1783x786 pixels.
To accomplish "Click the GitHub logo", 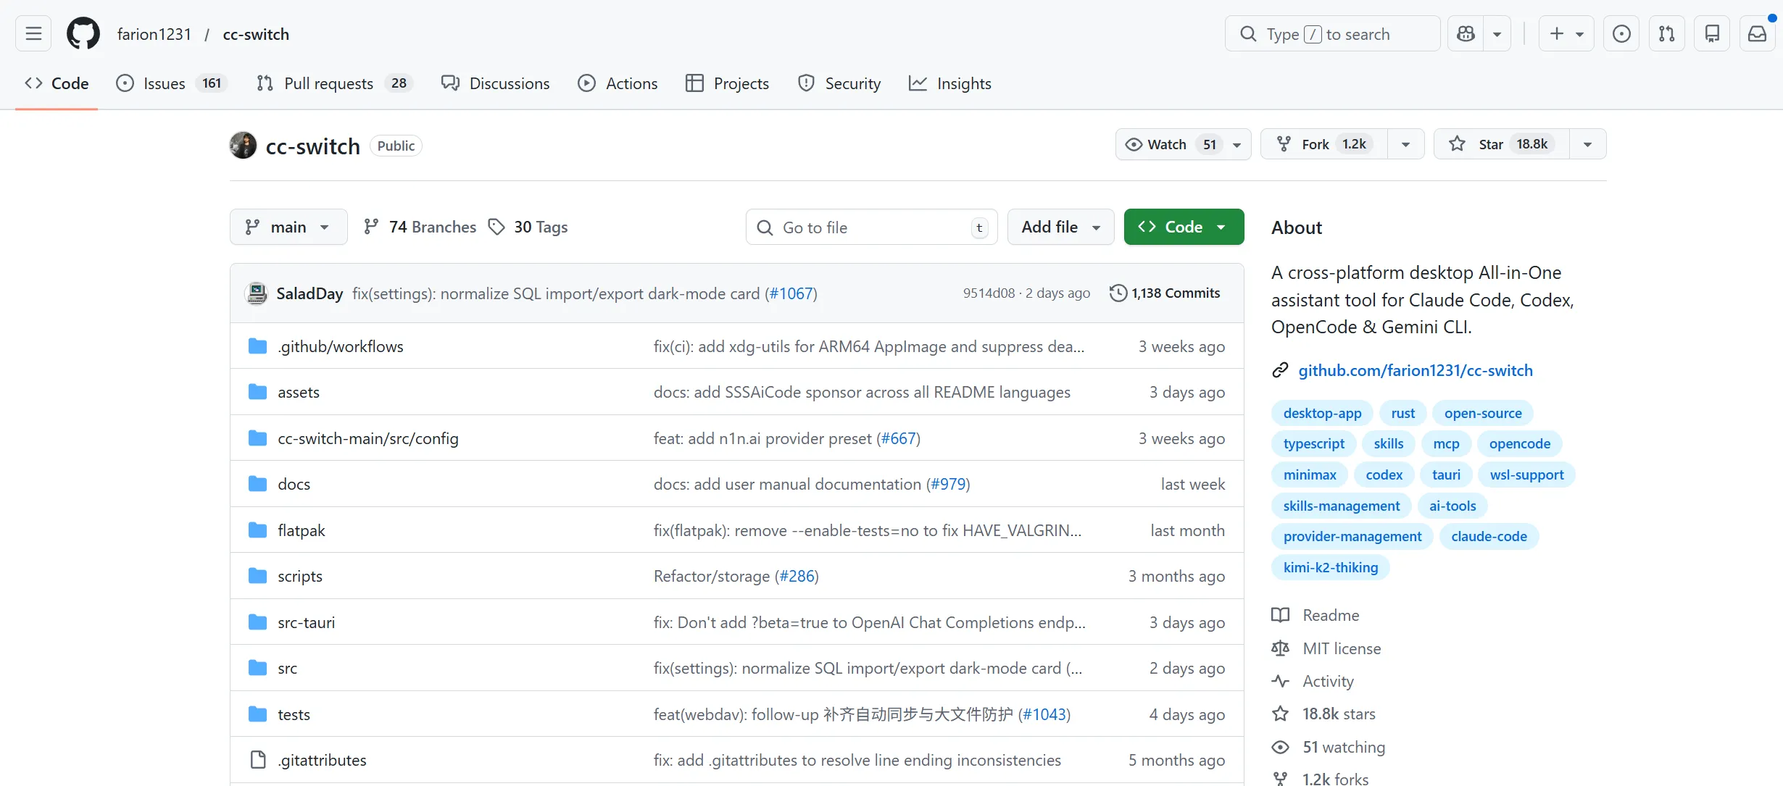I will coord(83,33).
